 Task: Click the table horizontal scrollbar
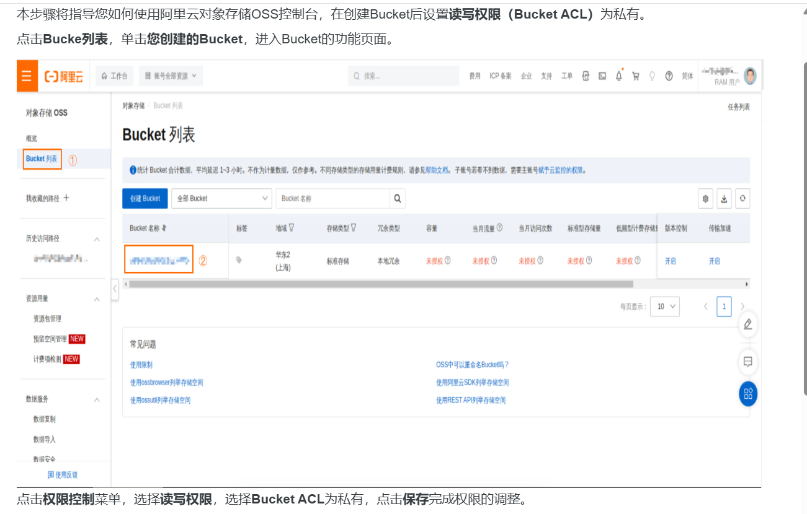coord(381,284)
